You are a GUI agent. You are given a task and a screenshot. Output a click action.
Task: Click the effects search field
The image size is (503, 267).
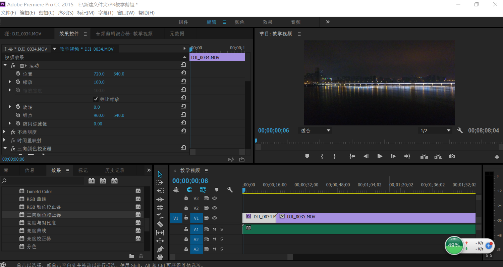[42, 181]
